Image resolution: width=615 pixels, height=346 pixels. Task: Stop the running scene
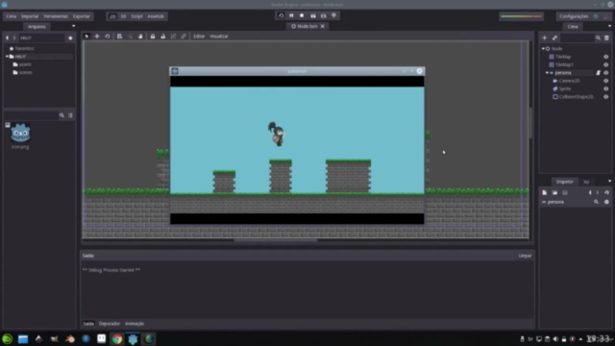[x=302, y=15]
